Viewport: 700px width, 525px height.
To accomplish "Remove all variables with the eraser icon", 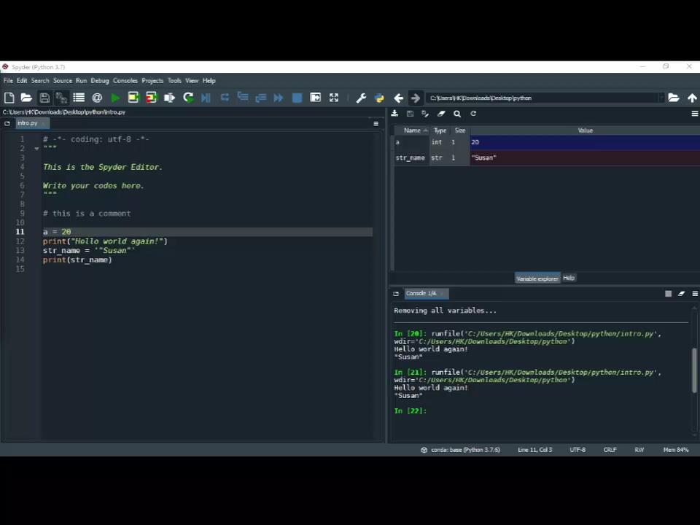I will [441, 114].
